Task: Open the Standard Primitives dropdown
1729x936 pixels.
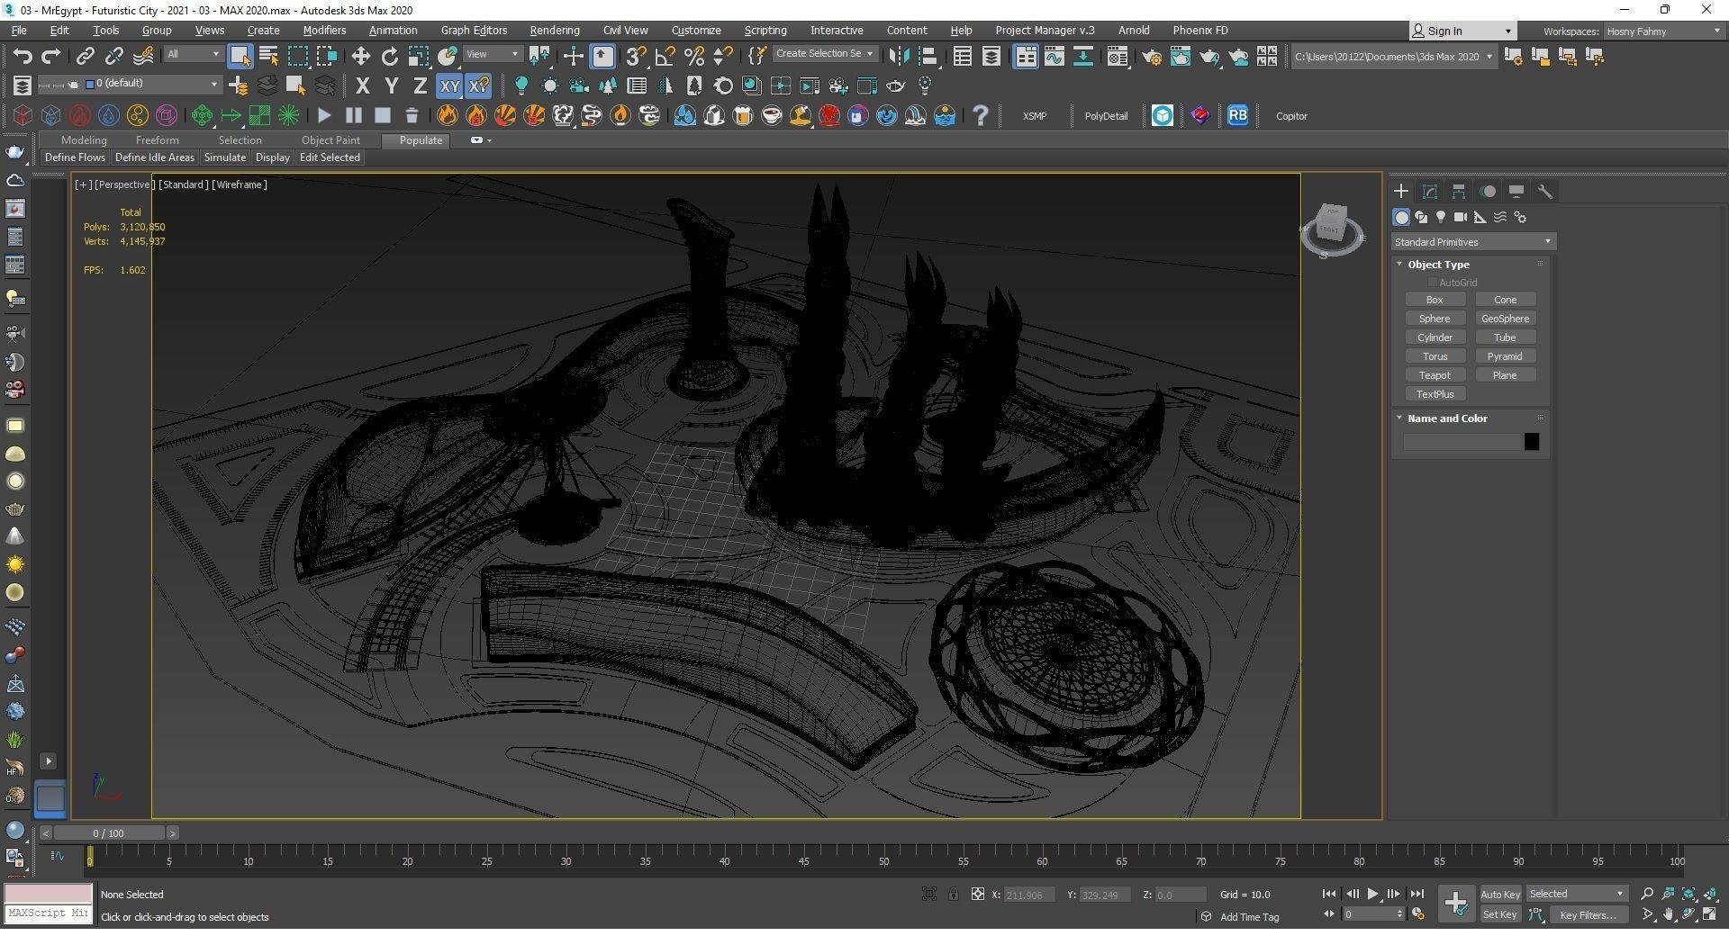Action: [x=1472, y=242]
